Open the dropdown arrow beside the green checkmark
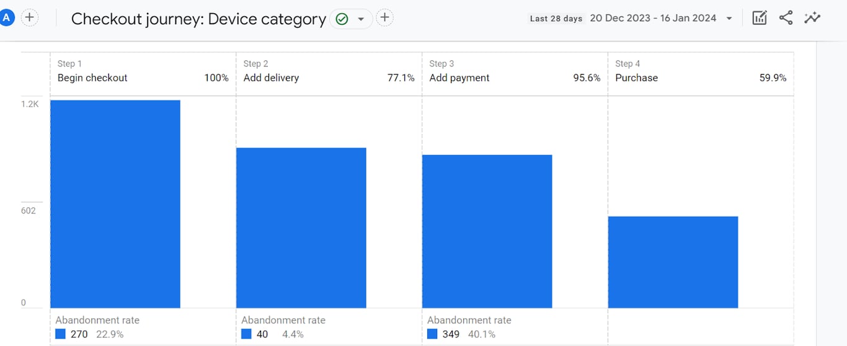The image size is (847, 346). 361,19
